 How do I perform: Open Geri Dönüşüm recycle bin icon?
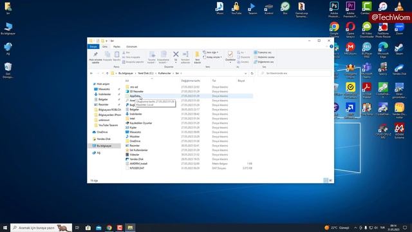(x=8, y=70)
